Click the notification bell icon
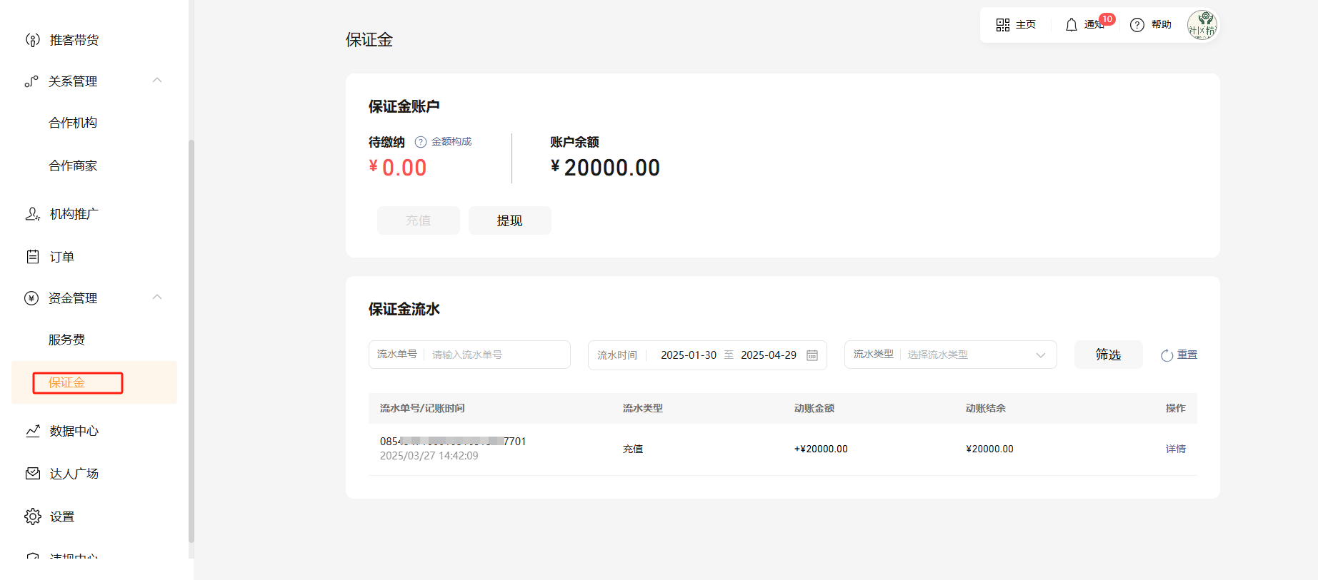This screenshot has width=1318, height=580. [1071, 25]
